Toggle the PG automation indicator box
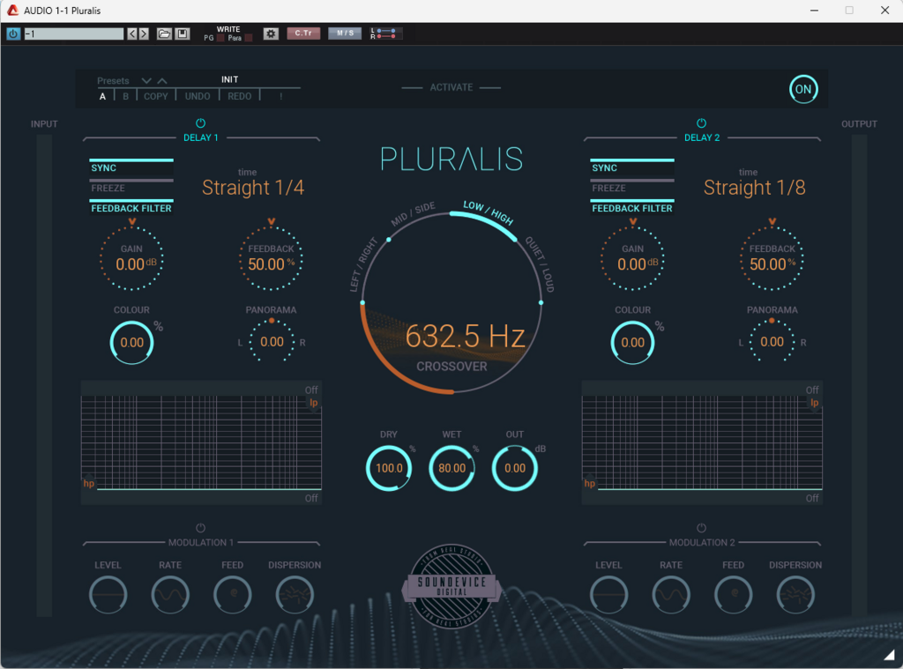Image resolution: width=903 pixels, height=669 pixels. 220,38
